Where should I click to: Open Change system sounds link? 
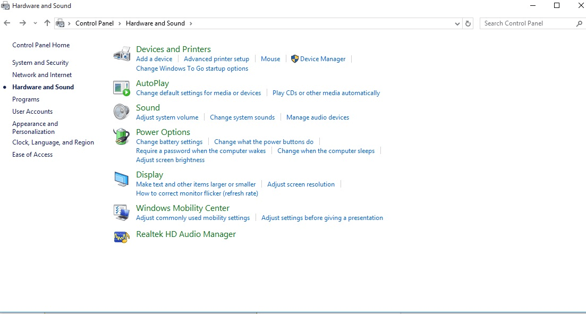[x=242, y=117]
